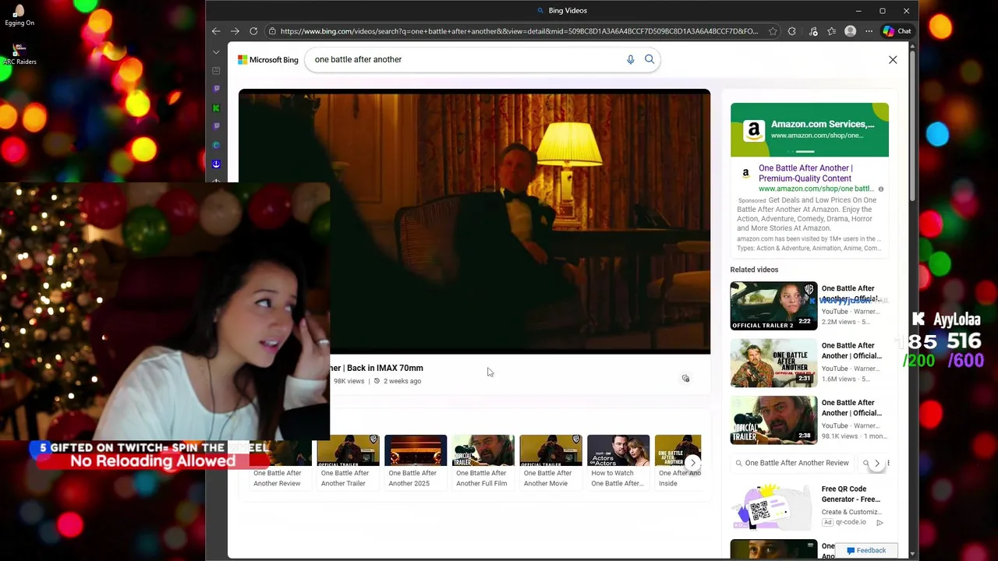The height and width of the screenshot is (561, 998).
Task: Switch to the Kick tab
Action: pos(216,108)
